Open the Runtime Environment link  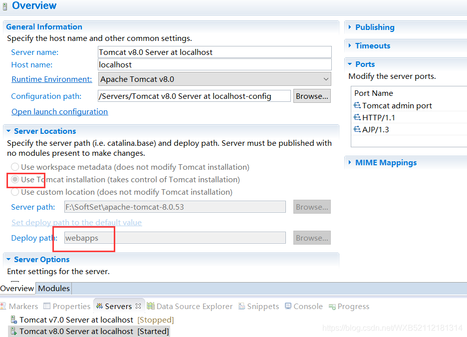pos(52,79)
